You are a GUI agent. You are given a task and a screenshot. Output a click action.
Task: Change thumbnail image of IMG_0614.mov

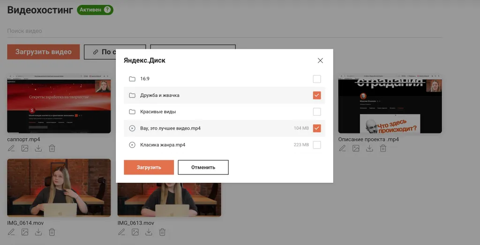click(25, 232)
